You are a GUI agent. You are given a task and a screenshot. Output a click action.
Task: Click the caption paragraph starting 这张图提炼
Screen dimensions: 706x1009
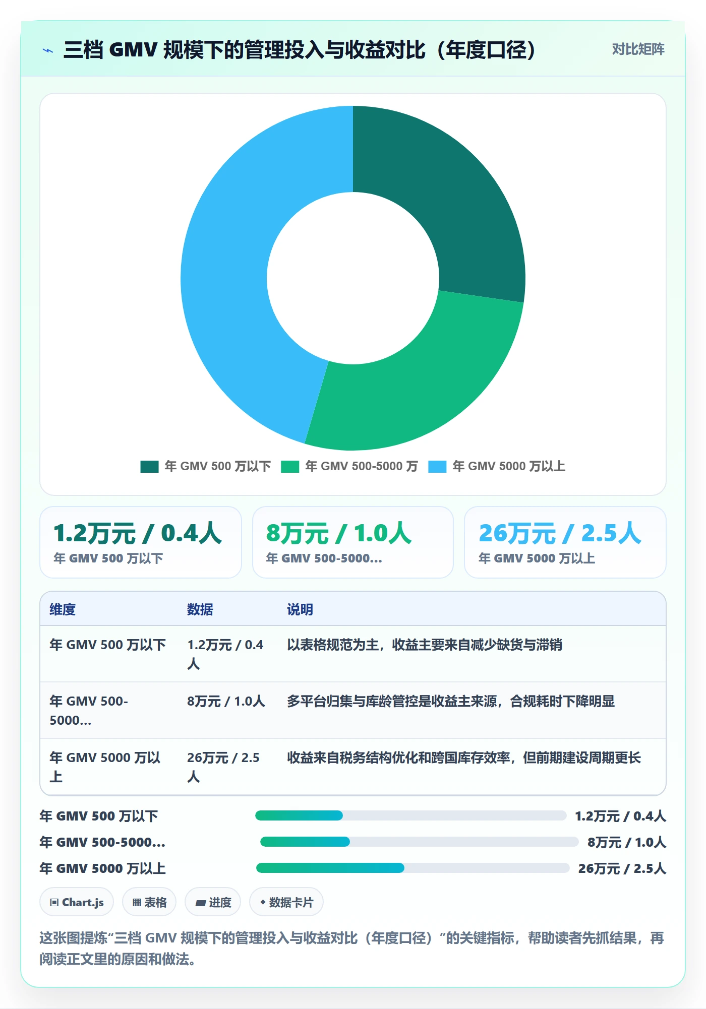(352, 948)
